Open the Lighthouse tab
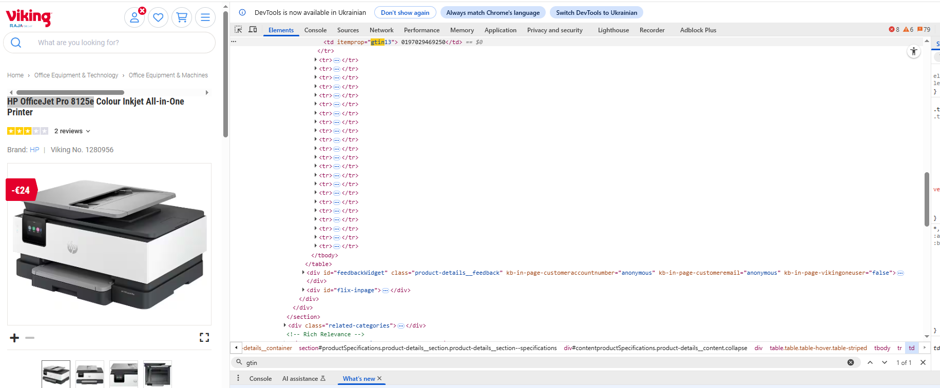The image size is (940, 388). [613, 30]
